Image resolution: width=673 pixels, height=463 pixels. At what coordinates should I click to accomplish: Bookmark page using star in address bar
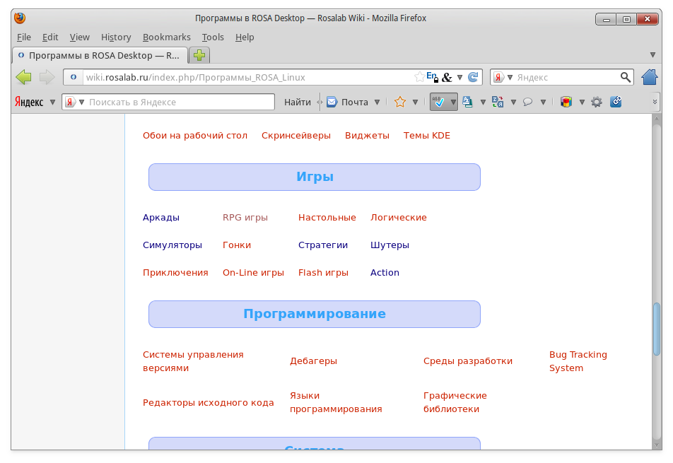pos(419,77)
